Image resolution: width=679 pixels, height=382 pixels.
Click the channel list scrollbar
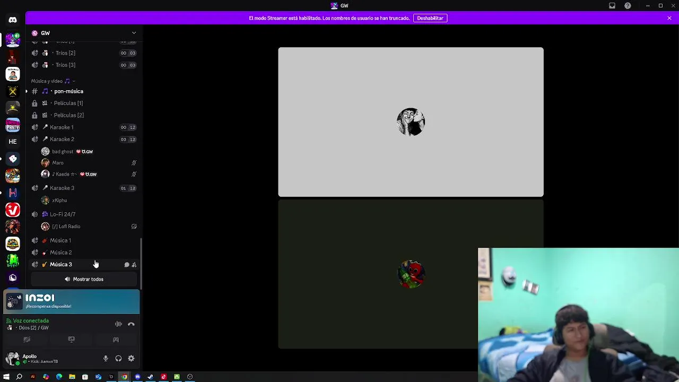coord(141,263)
